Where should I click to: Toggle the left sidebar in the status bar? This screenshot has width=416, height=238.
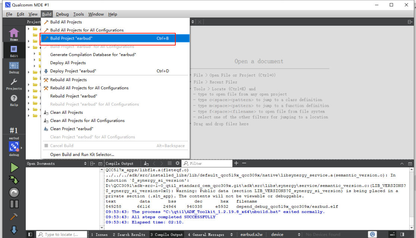(30, 235)
